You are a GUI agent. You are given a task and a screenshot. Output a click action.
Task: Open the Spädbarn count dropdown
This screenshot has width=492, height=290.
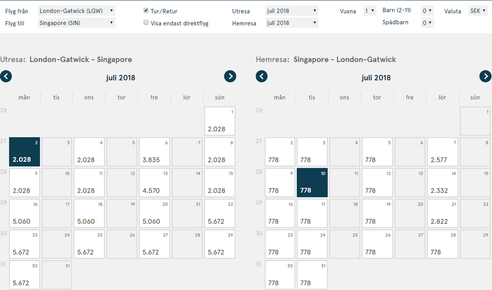pyautogui.click(x=427, y=23)
